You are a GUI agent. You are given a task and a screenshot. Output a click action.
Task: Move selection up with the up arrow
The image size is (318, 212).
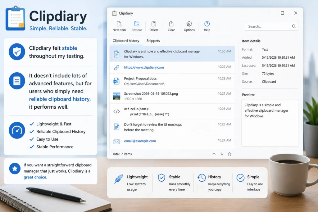214,154
